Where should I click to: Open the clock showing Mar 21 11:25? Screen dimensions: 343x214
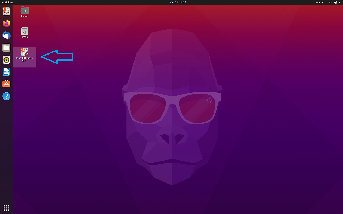(x=178, y=2)
